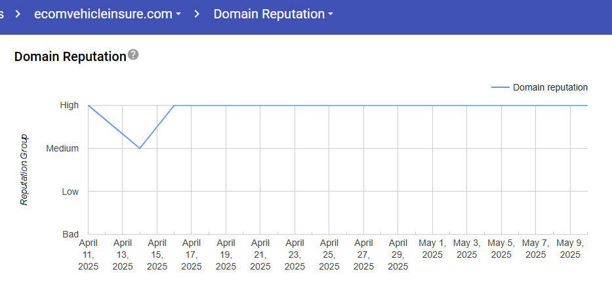The width and height of the screenshot is (612, 284).
Task: Click the May 9, 2025 date label
Action: pos(570,249)
